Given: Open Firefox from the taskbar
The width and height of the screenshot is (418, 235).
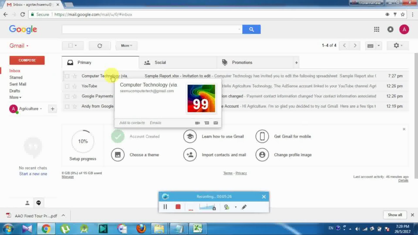Looking at the screenshot, I should [141, 229].
